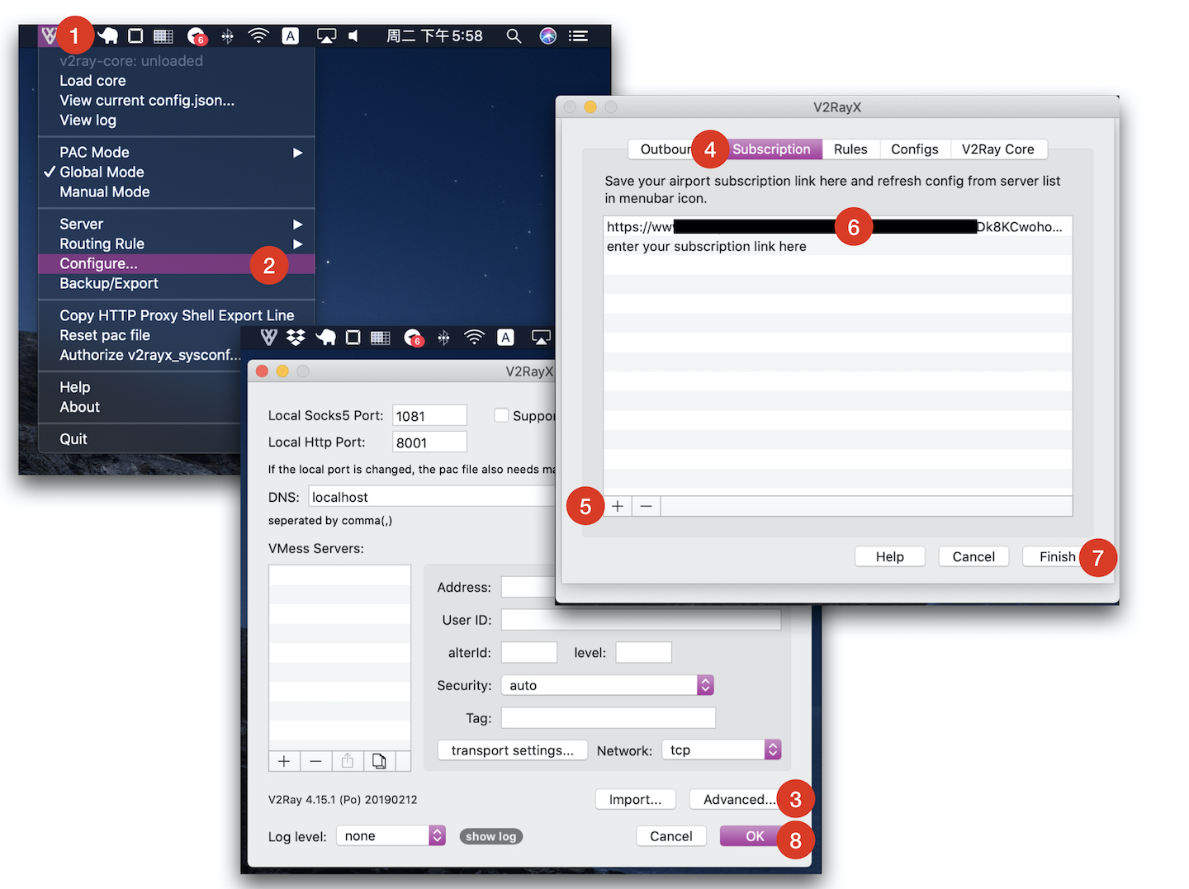Click Finish in the subscription window

point(1057,556)
